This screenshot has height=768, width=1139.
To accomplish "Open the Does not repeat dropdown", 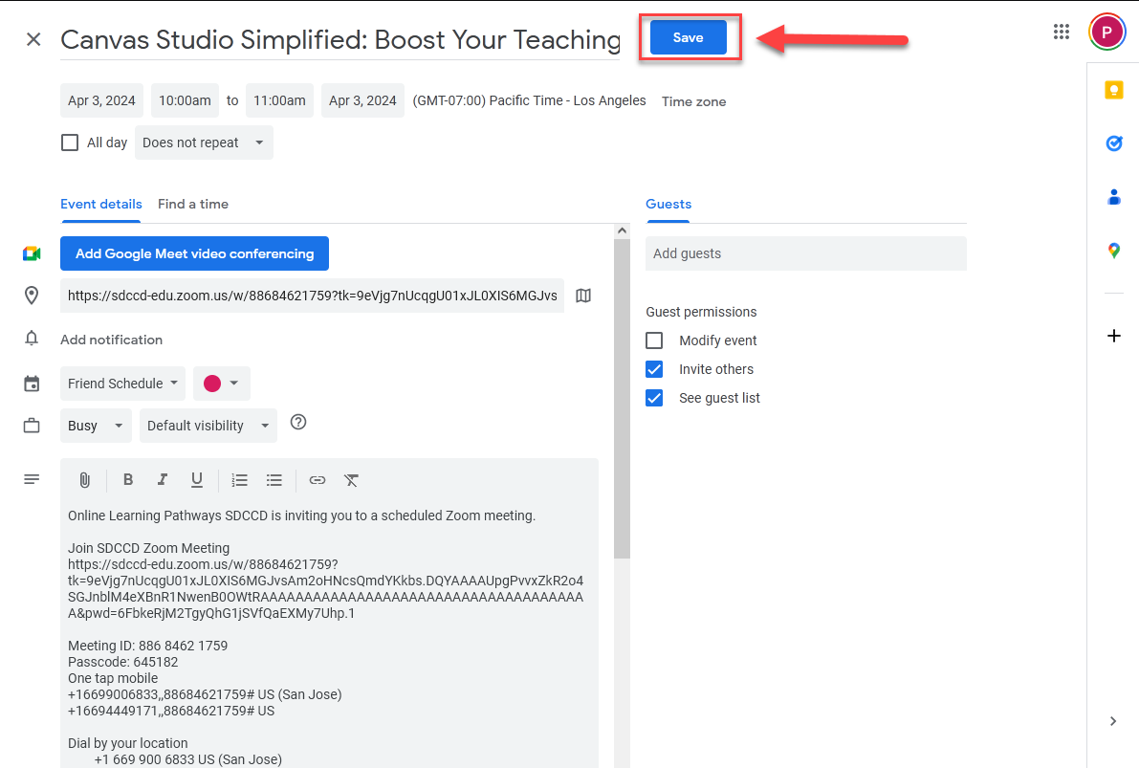I will click(203, 143).
